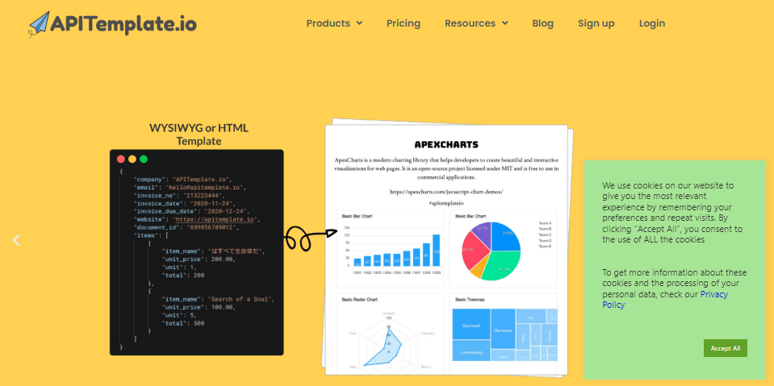This screenshot has width=774, height=386.
Task: Click the Denmark treemap block
Action: coord(471,325)
